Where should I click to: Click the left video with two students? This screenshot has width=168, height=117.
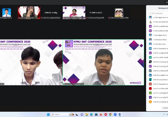click(31, 62)
